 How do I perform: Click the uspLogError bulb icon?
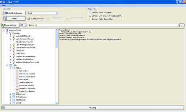(14, 50)
